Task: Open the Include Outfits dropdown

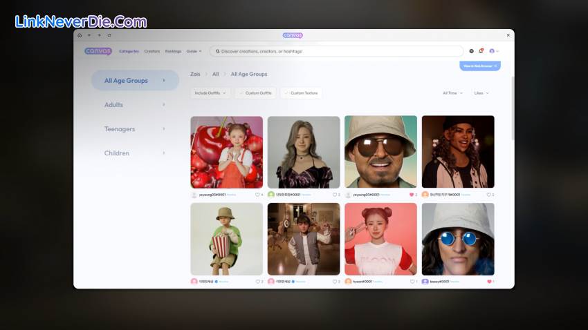Action: pos(210,93)
